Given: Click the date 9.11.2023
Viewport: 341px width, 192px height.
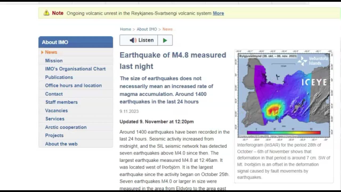Looking at the screenshot, I should [129, 111].
